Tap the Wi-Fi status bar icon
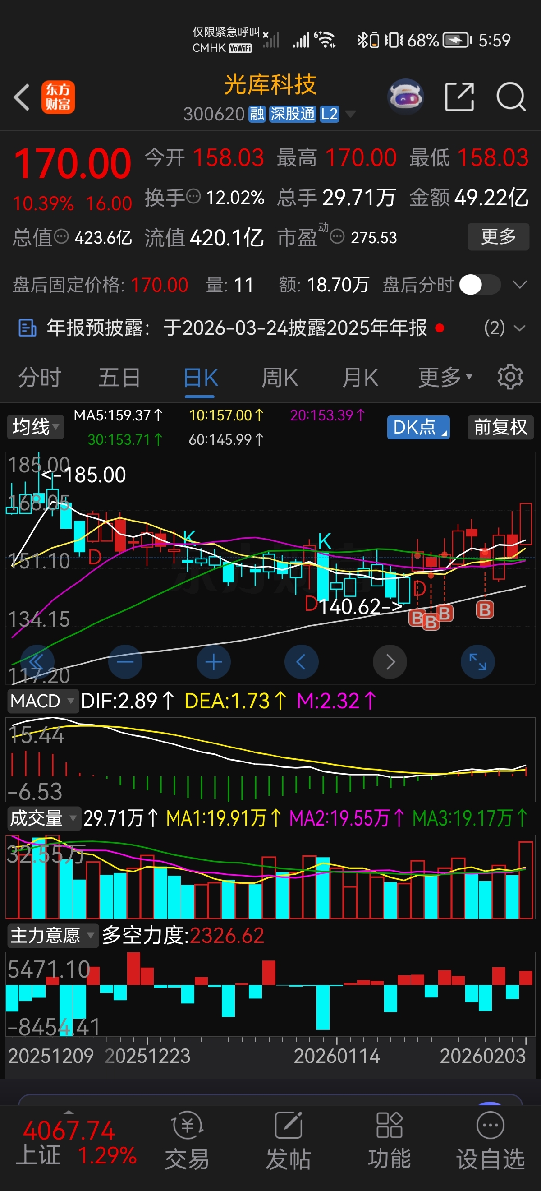 click(325, 40)
